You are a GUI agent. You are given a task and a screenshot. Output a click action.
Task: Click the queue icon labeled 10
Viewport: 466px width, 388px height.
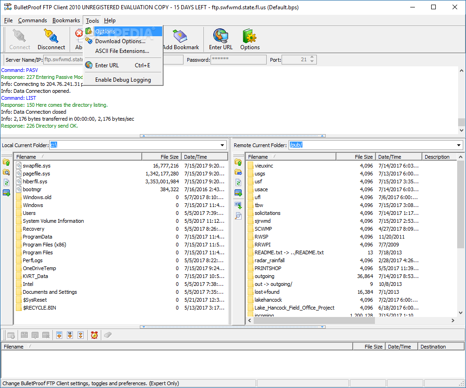[70, 335]
